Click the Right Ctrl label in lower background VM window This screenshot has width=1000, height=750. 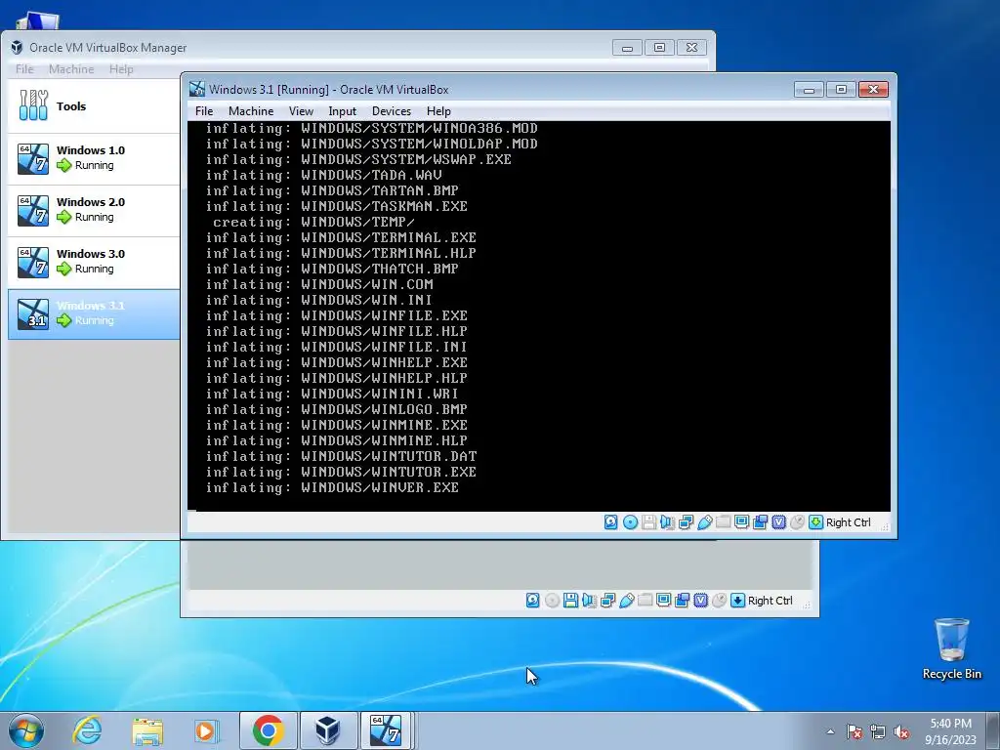(770, 601)
